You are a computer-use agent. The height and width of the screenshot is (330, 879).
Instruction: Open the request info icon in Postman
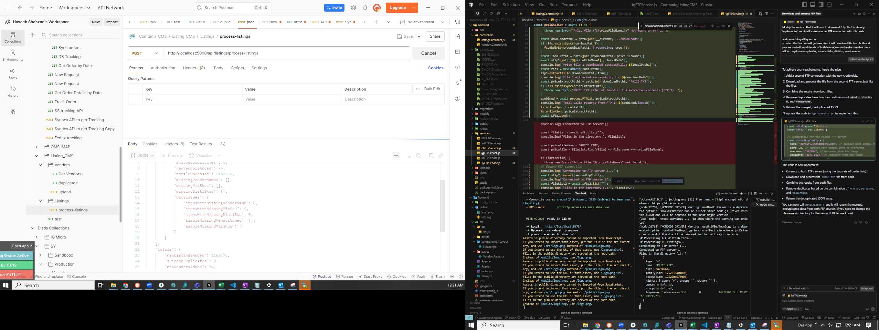pos(458,98)
